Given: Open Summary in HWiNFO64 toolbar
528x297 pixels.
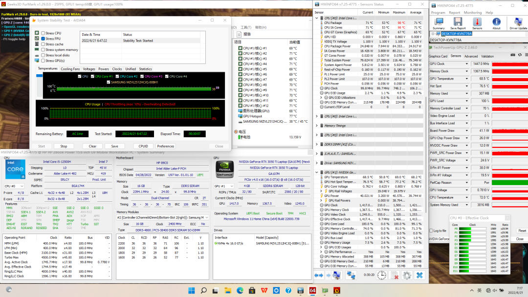Looking at the screenshot, I should 439,23.
